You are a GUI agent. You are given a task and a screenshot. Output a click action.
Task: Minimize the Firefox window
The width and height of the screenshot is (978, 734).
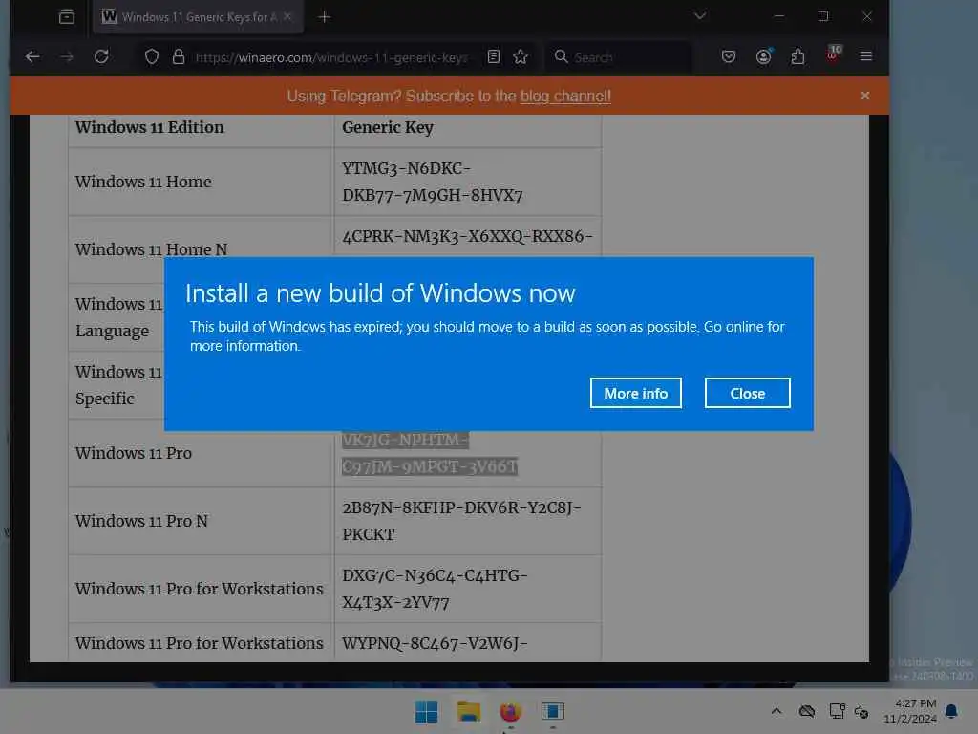point(779,16)
